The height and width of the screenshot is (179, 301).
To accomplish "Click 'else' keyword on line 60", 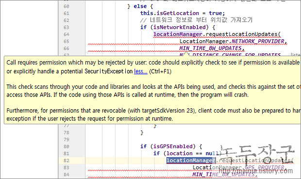I will point(140,6).
